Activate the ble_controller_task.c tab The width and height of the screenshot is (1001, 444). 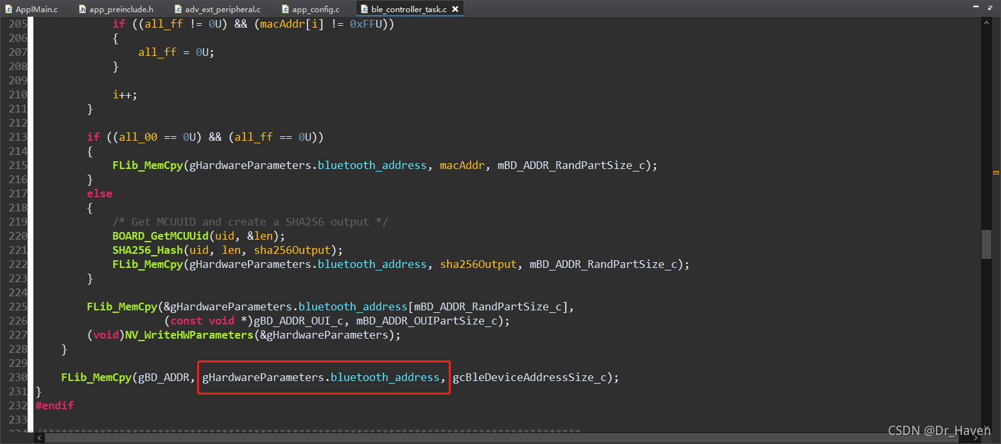pyautogui.click(x=410, y=10)
